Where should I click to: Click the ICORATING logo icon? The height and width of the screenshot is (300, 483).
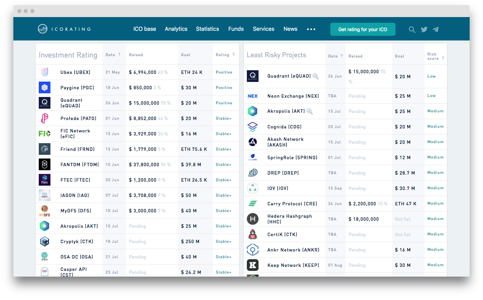43,29
